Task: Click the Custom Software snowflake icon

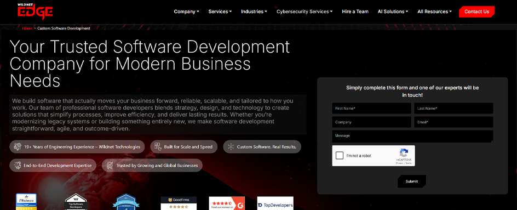Action: [x=231, y=147]
